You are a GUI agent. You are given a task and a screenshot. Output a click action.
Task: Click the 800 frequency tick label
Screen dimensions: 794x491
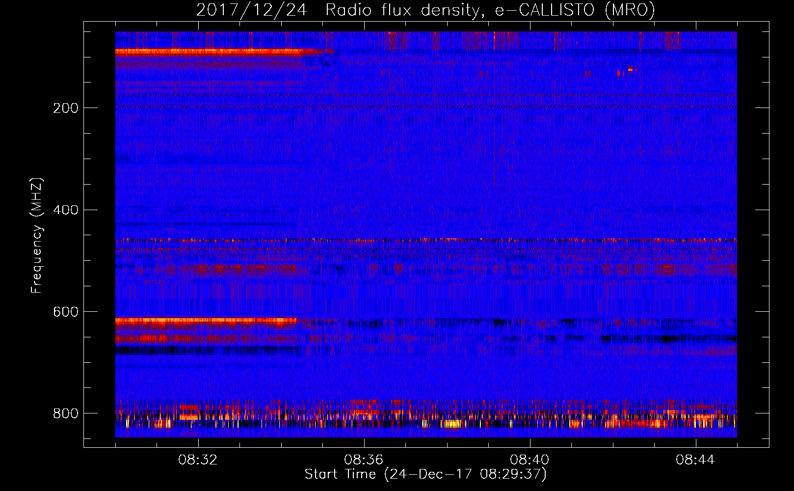coord(66,413)
